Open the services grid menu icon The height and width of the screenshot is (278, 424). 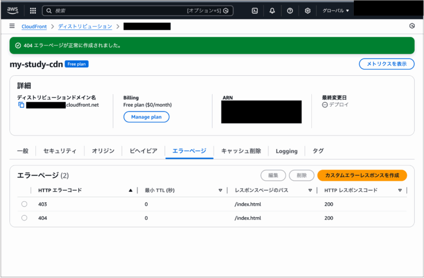[x=33, y=11]
